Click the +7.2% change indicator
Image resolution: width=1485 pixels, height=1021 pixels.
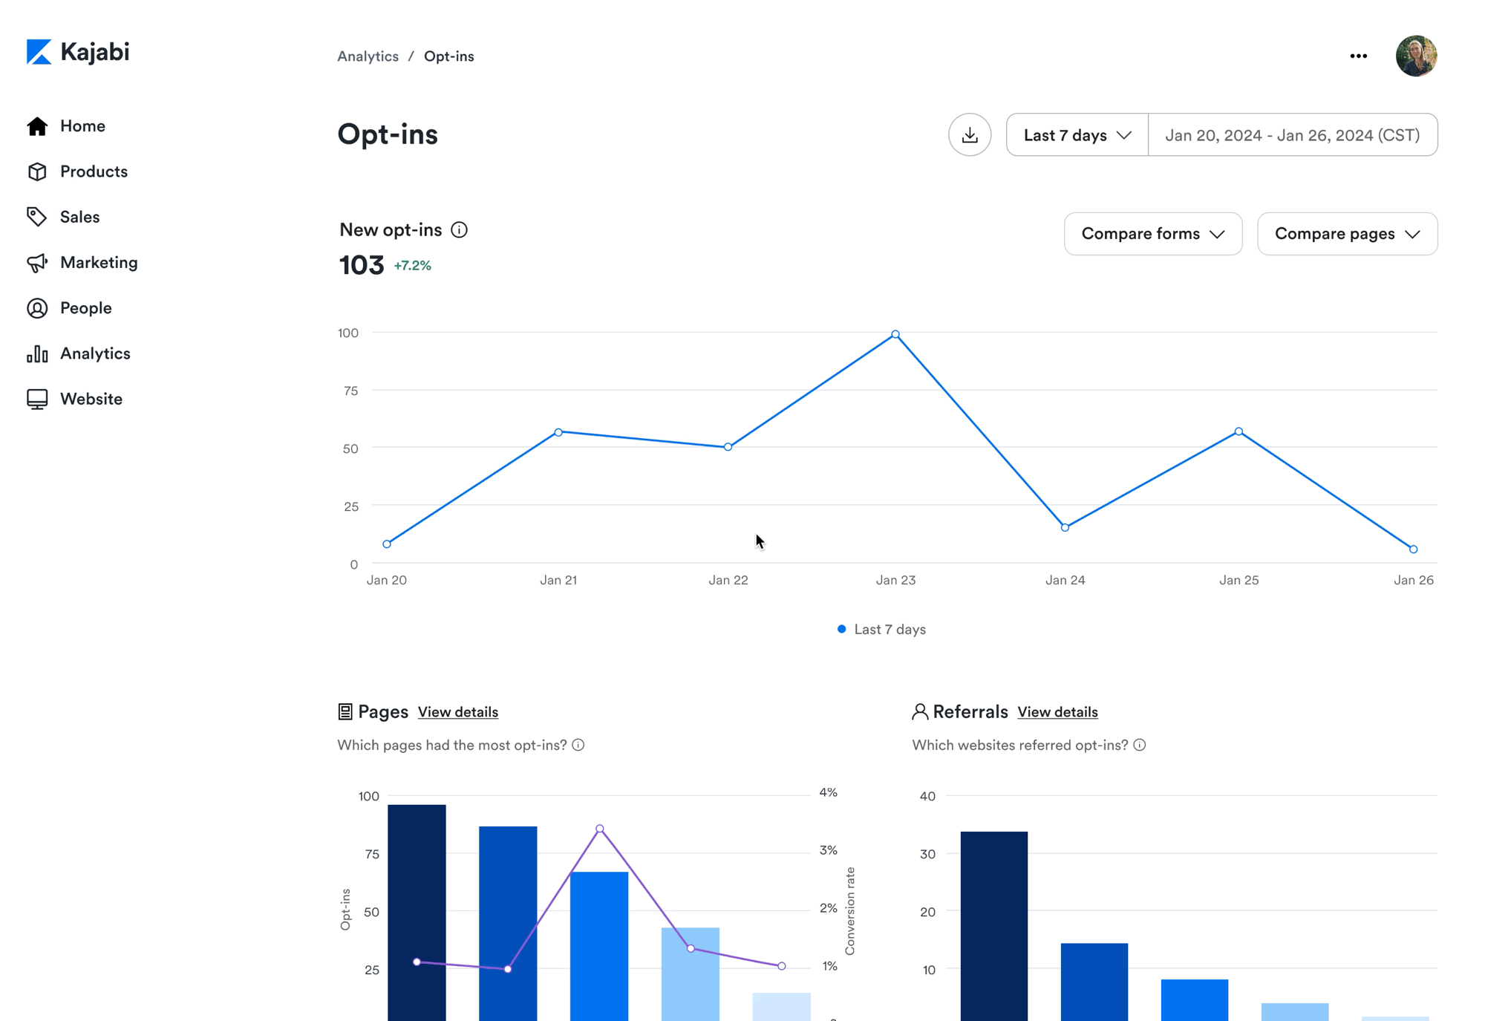point(412,266)
